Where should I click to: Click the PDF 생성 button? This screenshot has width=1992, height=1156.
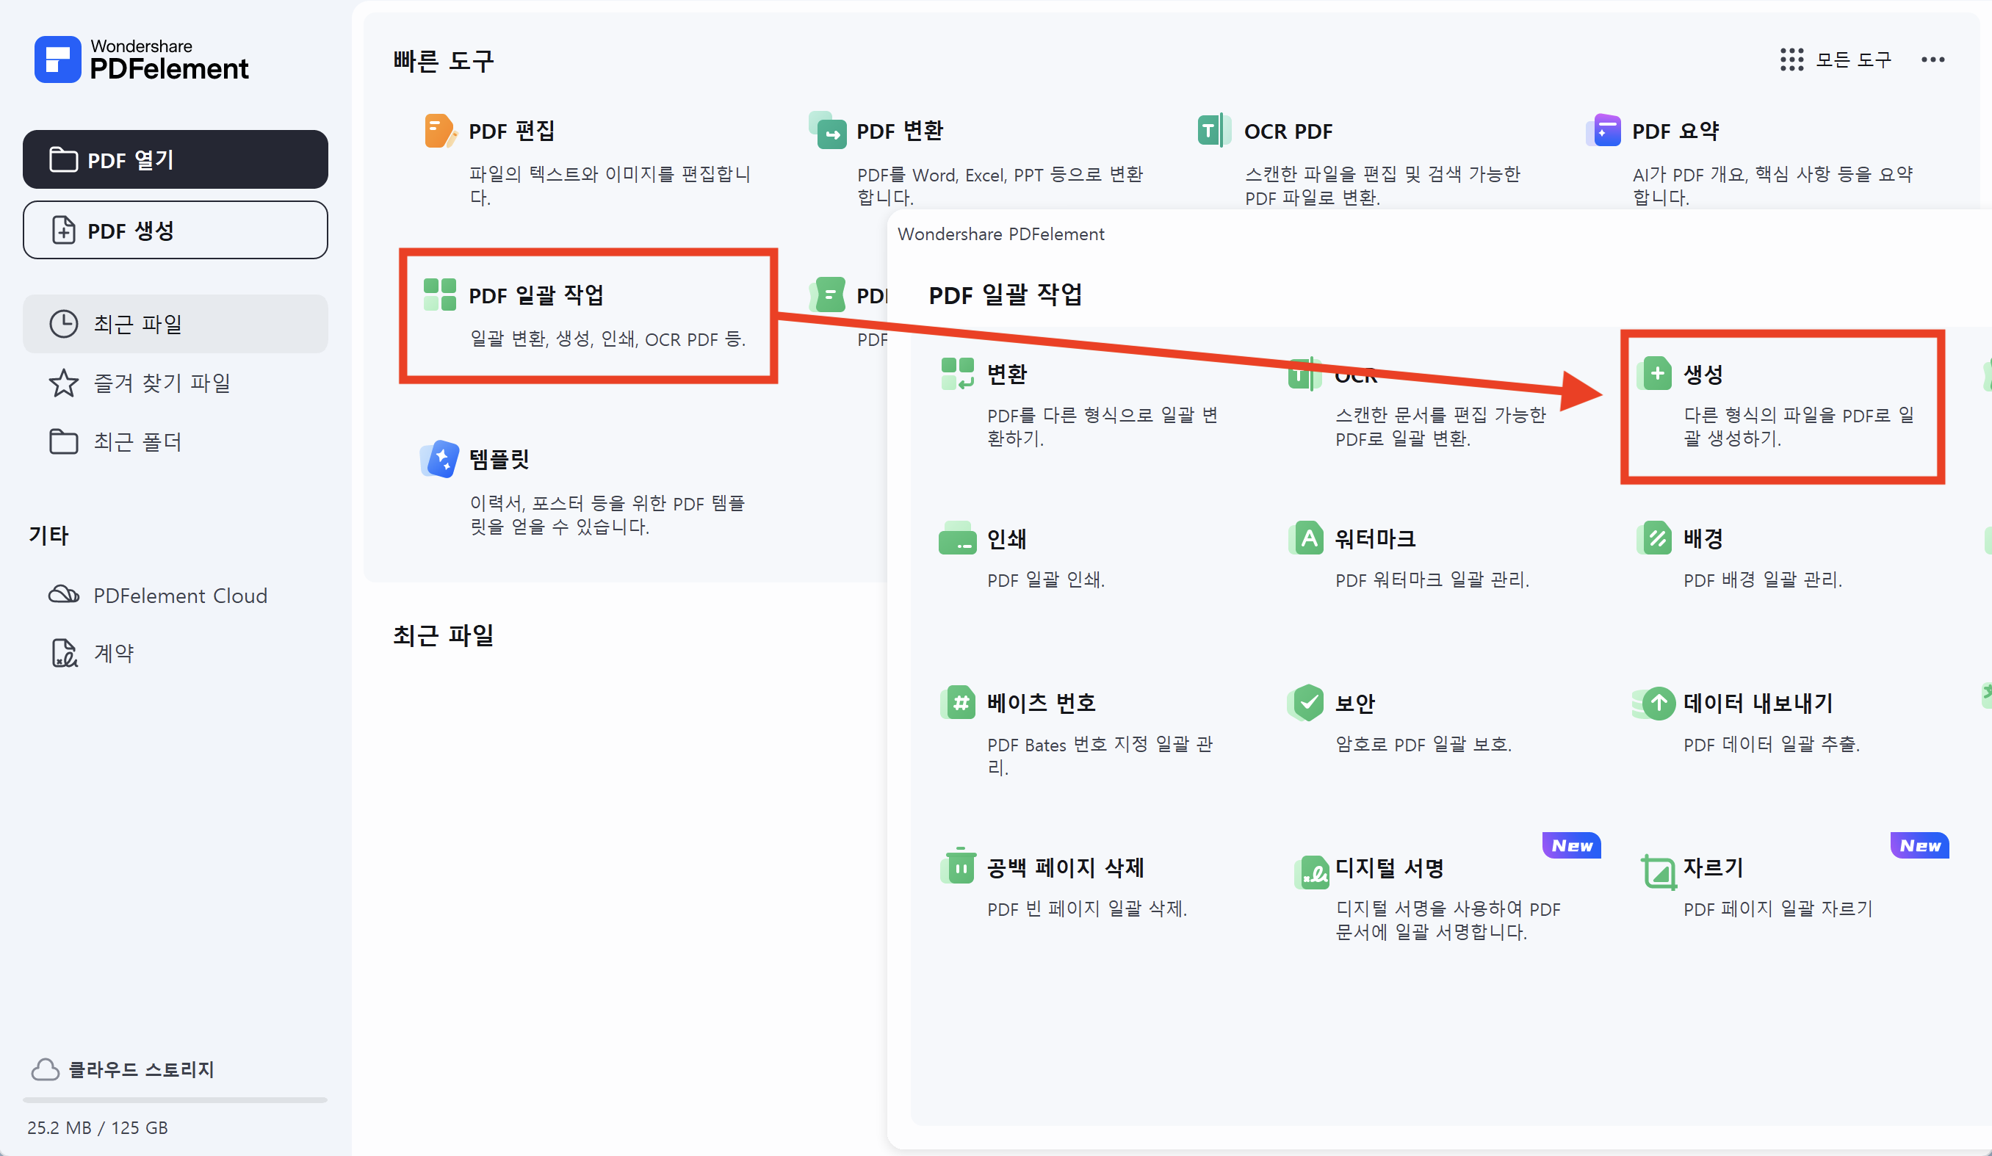click(176, 230)
